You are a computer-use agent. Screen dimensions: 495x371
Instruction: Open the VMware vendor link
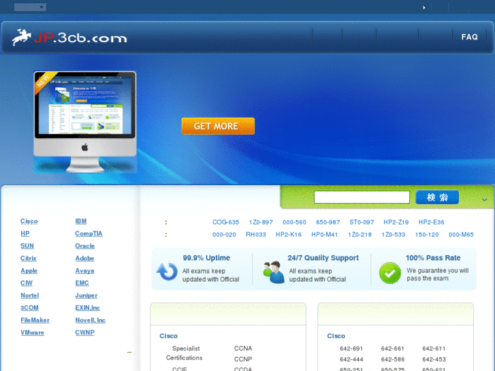coord(33,332)
